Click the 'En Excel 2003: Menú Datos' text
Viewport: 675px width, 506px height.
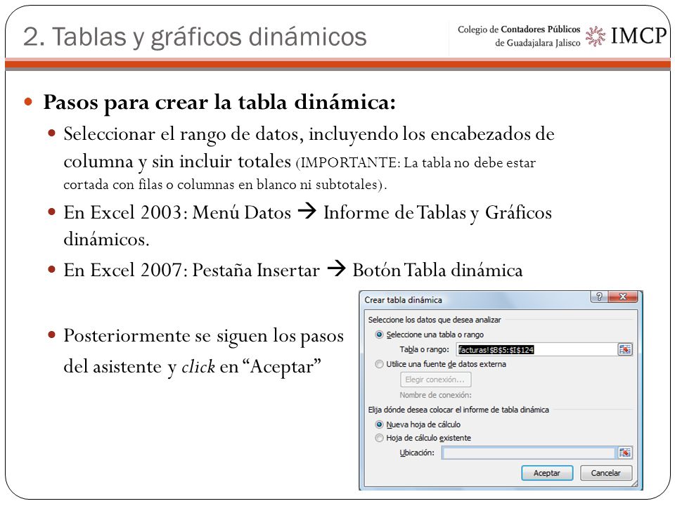coord(177,212)
